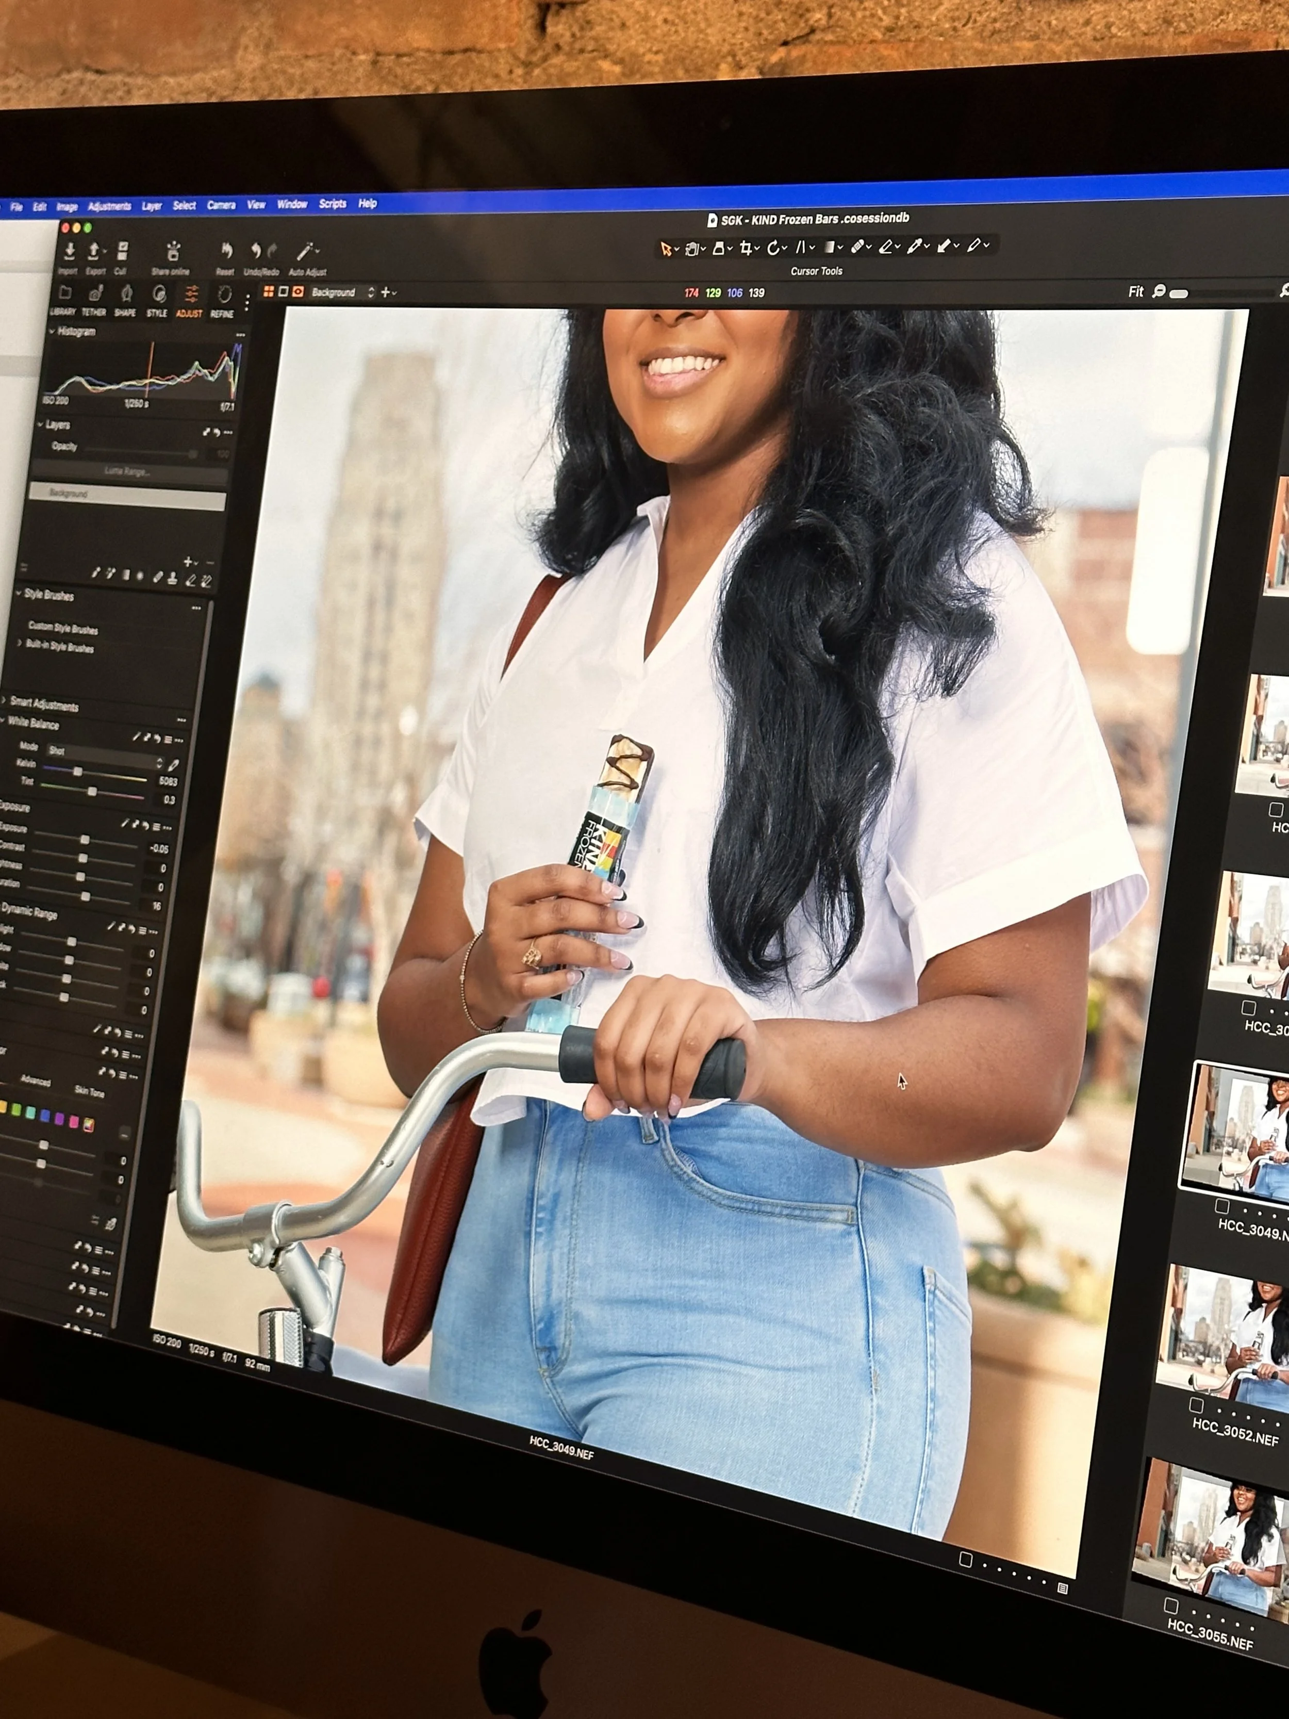Tick the checkbox under HCC_3052.NEF thumbnail
Viewport: 1289px width, 1719px height.
(1197, 1405)
